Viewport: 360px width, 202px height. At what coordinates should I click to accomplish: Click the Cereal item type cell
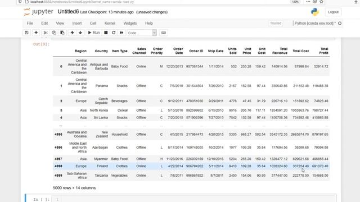[x=123, y=110]
